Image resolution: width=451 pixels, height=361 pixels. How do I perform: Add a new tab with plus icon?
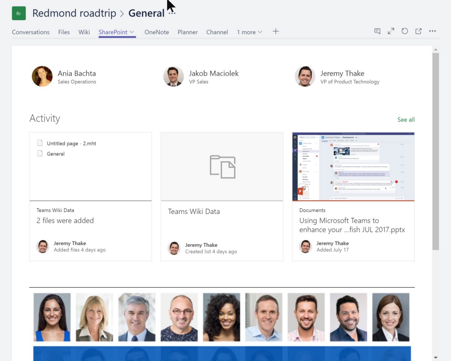click(275, 32)
